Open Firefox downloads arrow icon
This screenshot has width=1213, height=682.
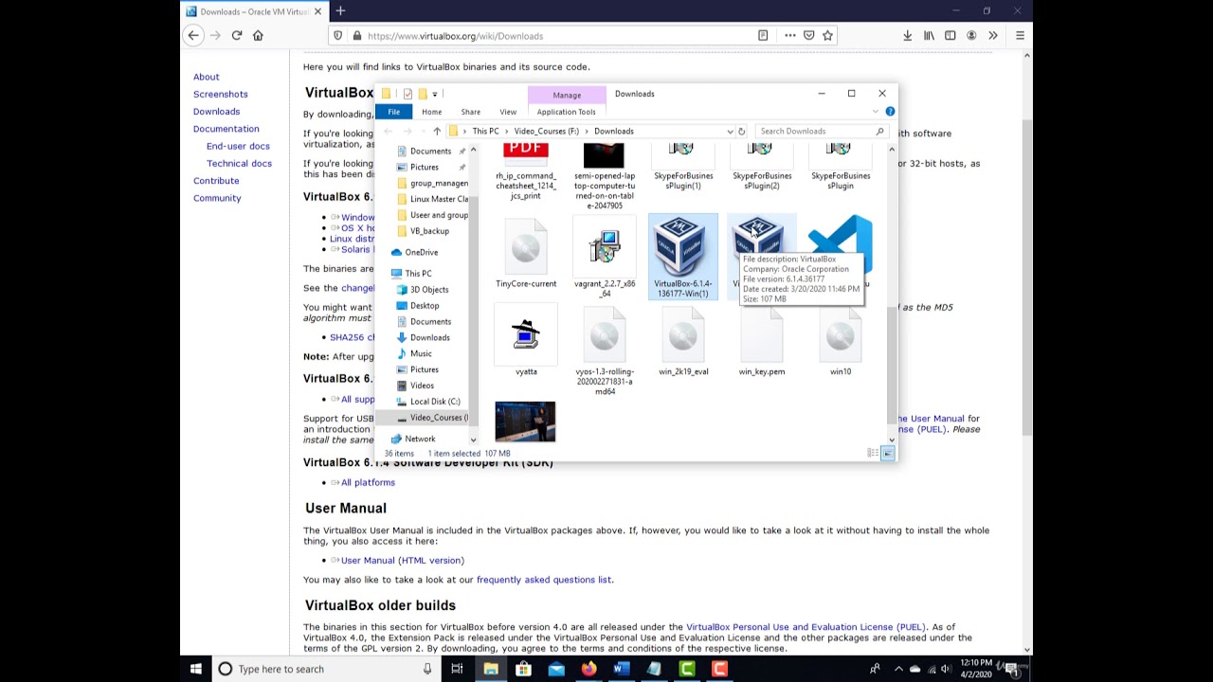point(907,36)
